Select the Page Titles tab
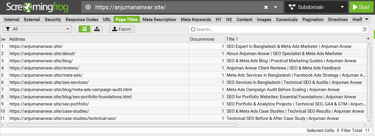 [127, 20]
